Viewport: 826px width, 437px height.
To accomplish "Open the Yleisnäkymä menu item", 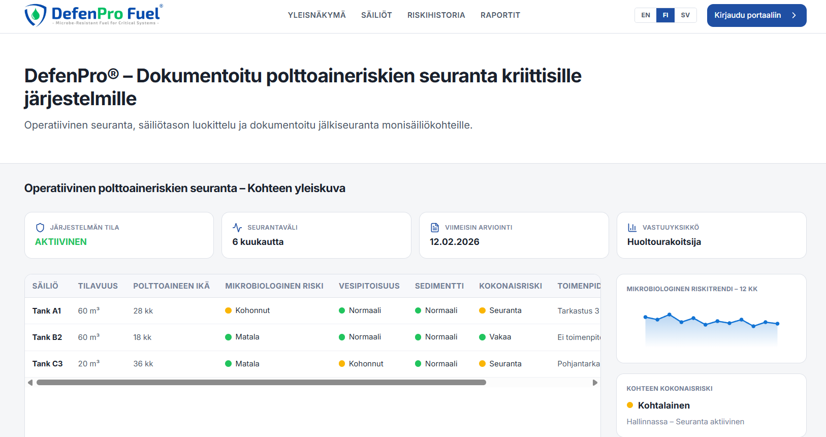I will coord(317,15).
